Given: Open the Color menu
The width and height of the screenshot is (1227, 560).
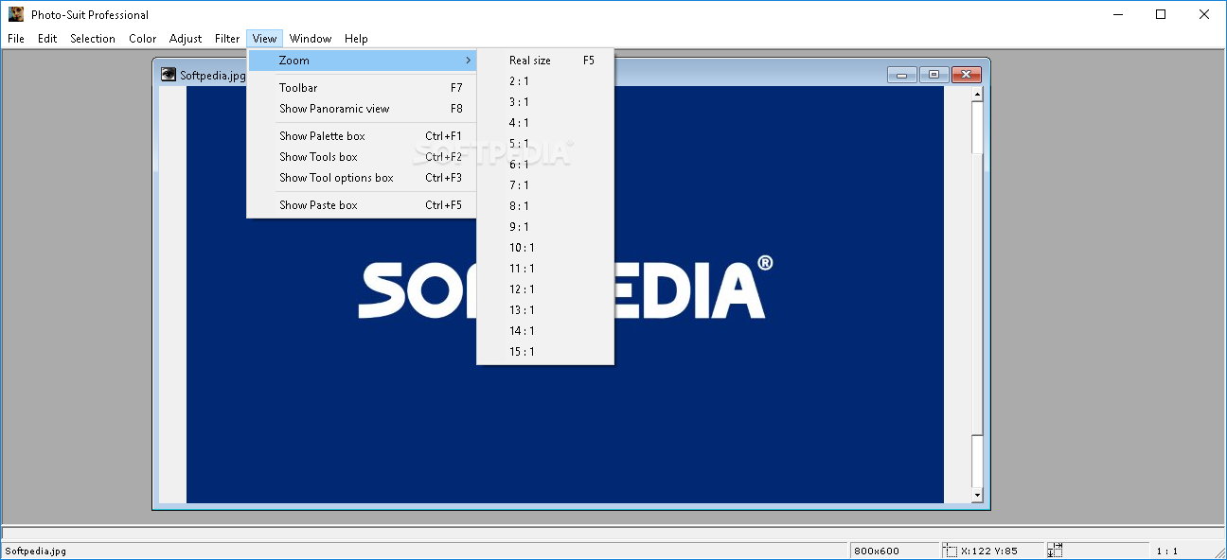Looking at the screenshot, I should click(x=143, y=39).
